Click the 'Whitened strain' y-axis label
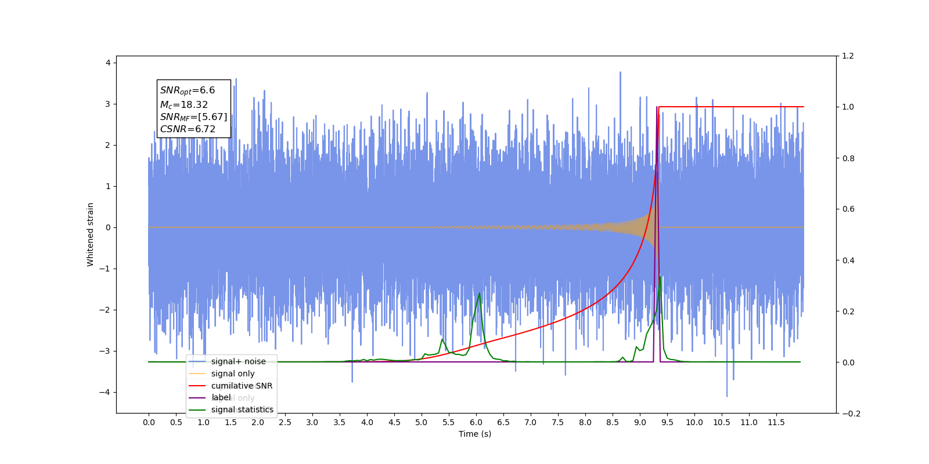929x464 pixels. [x=90, y=234]
